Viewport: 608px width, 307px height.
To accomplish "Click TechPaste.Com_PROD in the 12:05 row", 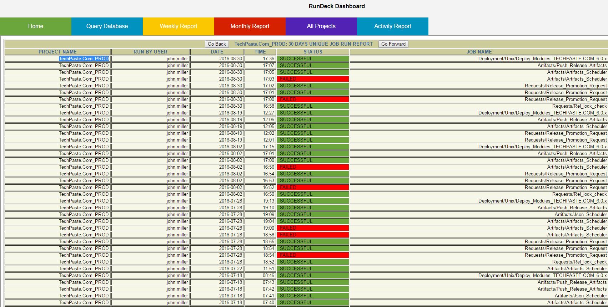I will point(84,127).
